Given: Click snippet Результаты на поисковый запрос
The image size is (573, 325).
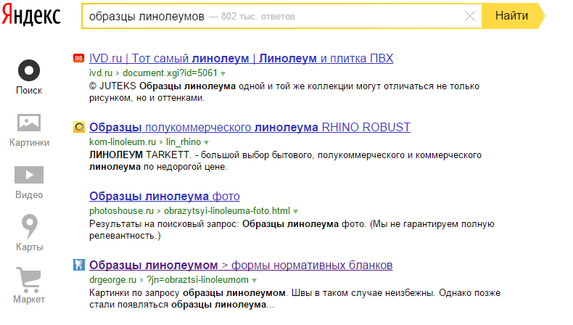Looking at the screenshot, I should pos(292,229).
